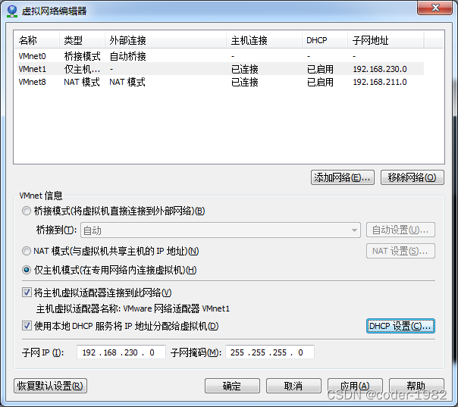This screenshot has height=407, width=458.
Task: Click the Virtual Network Editor globe icon
Action: [12, 11]
